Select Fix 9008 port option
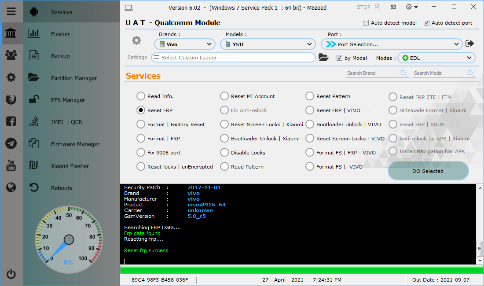Viewport: 484px width, 286px height. [x=141, y=152]
